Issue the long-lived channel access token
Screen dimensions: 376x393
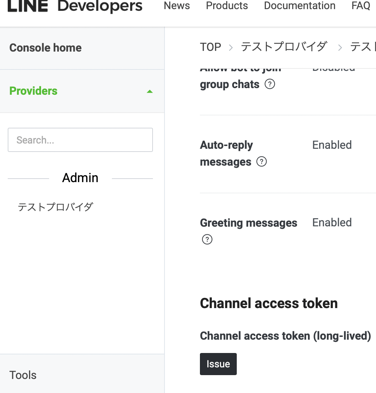(218, 364)
